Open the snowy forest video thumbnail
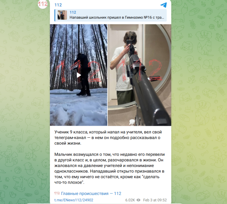 tap(79, 75)
